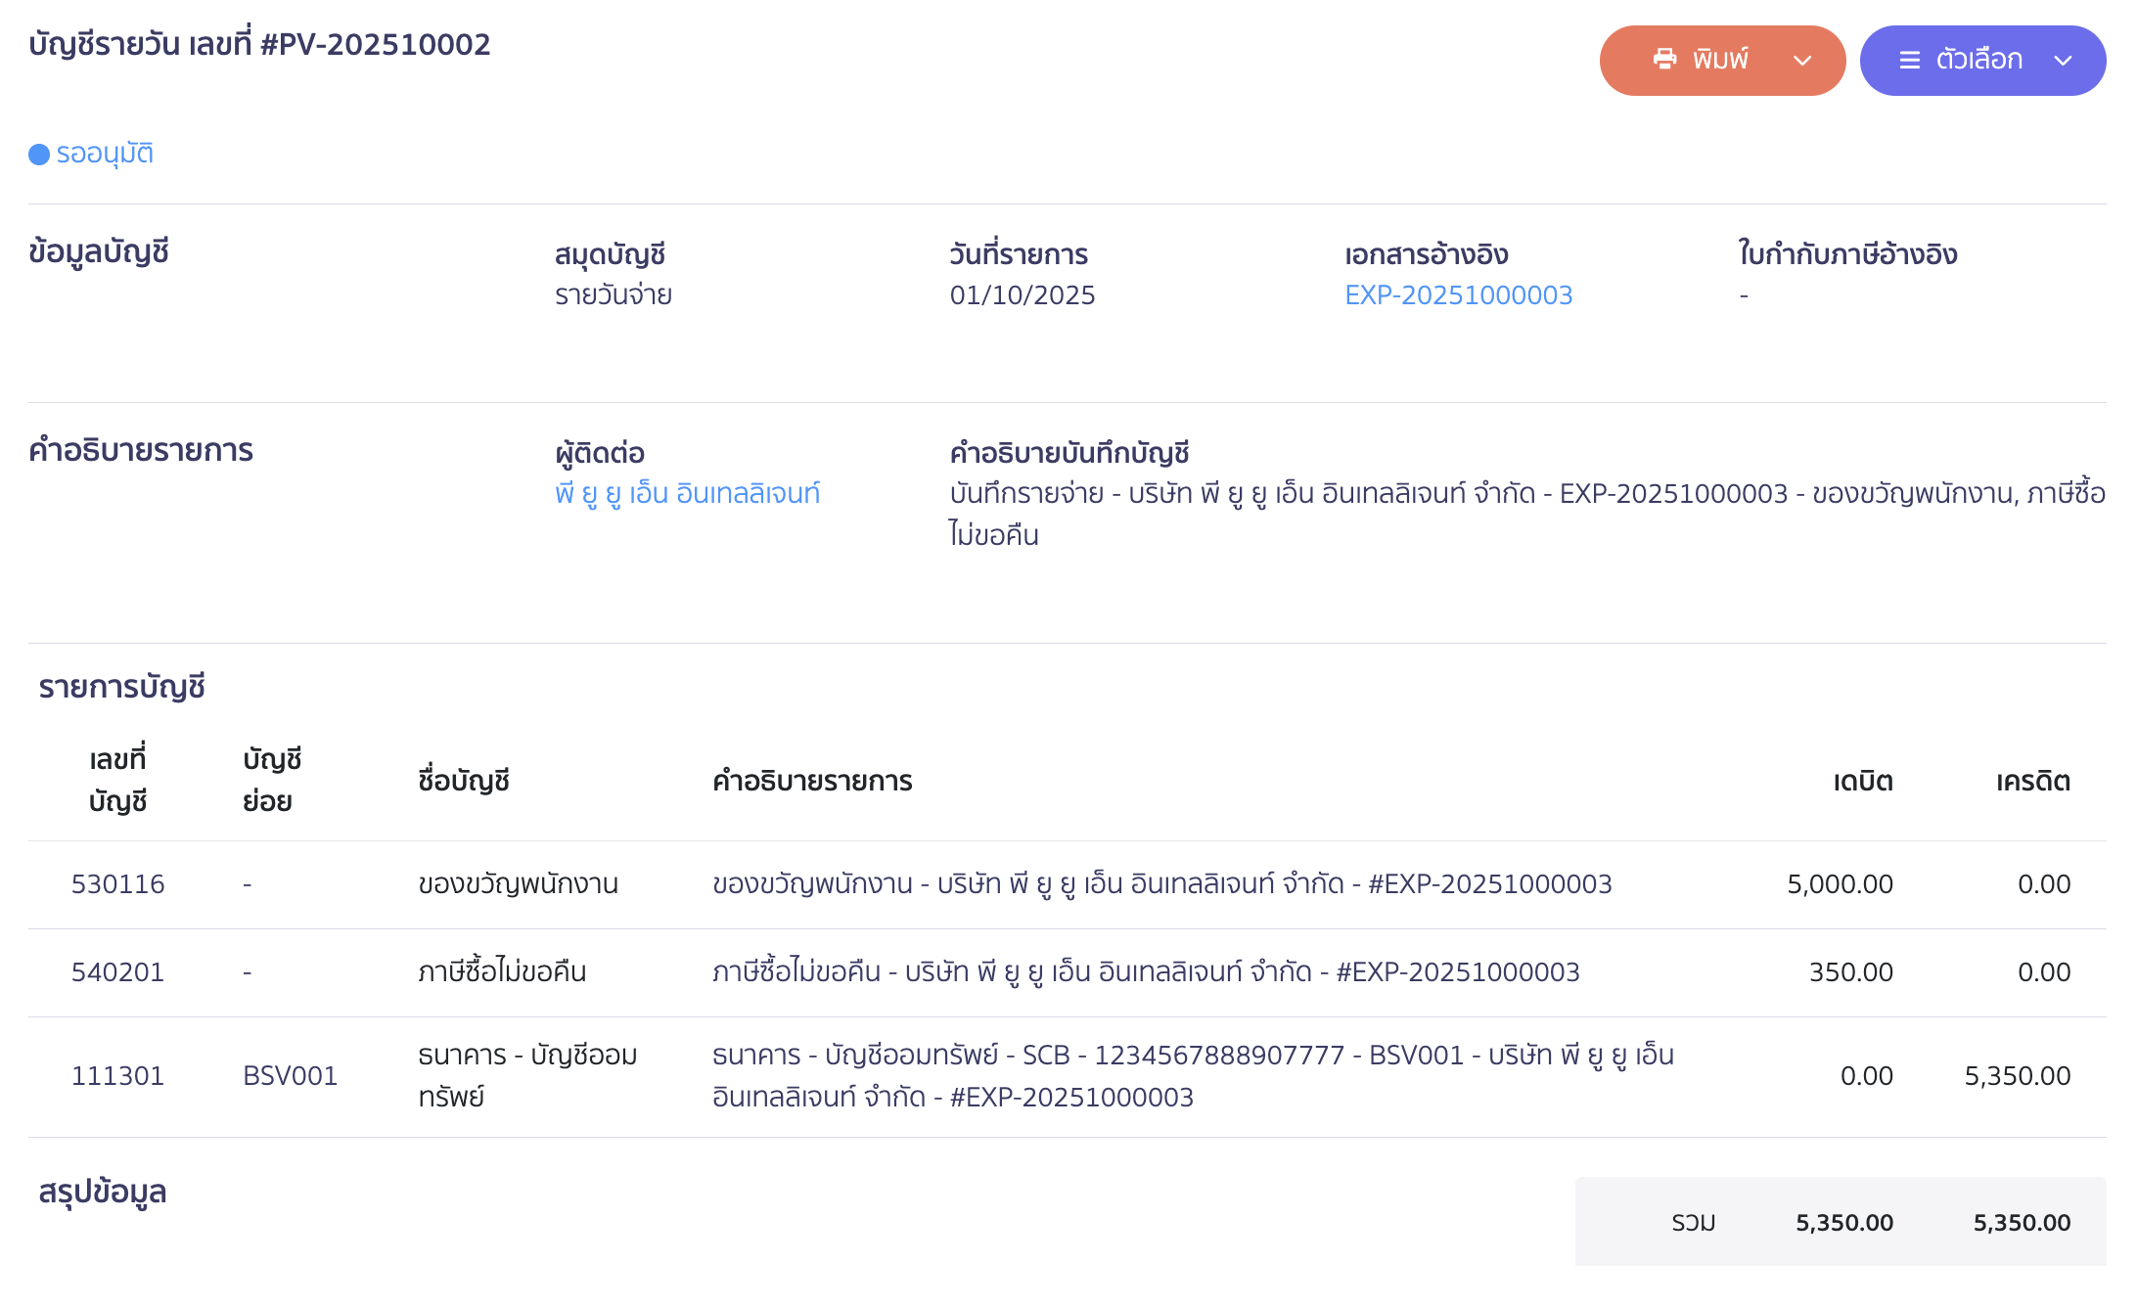Viewport: 2137px width, 1307px height.
Task: Select account number 530116 row
Action: [x=117, y=884]
